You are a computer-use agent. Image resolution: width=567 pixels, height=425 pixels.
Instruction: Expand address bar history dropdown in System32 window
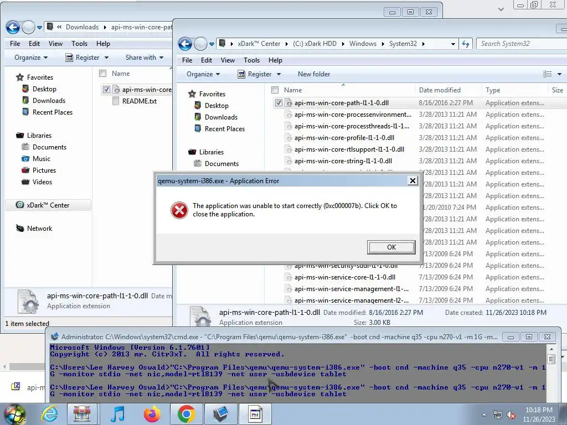pos(453,44)
